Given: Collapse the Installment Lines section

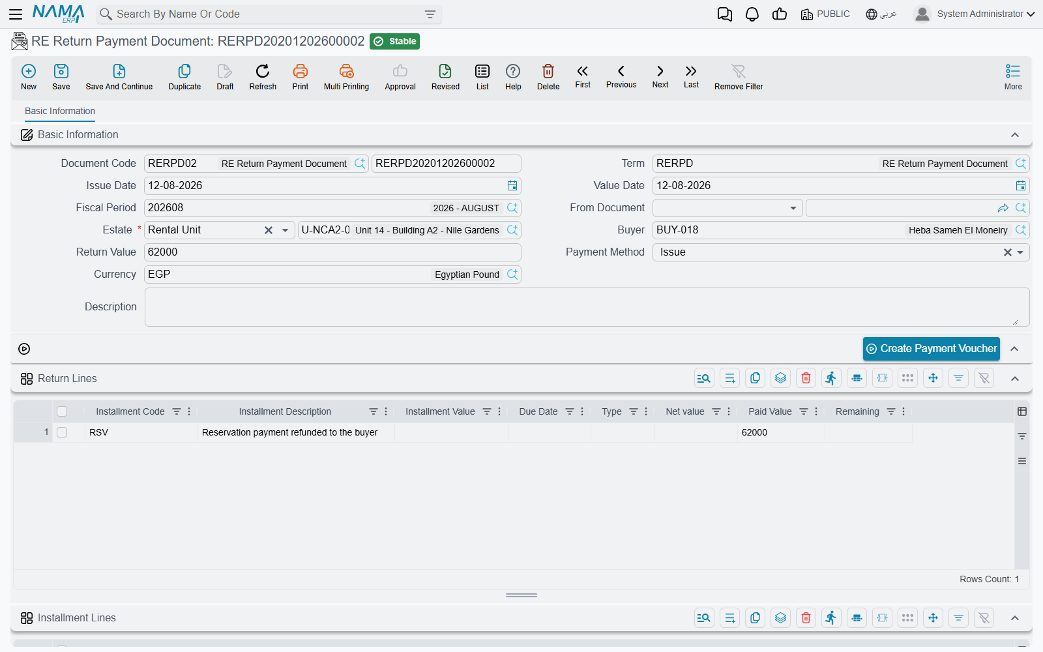Looking at the screenshot, I should tap(1015, 618).
